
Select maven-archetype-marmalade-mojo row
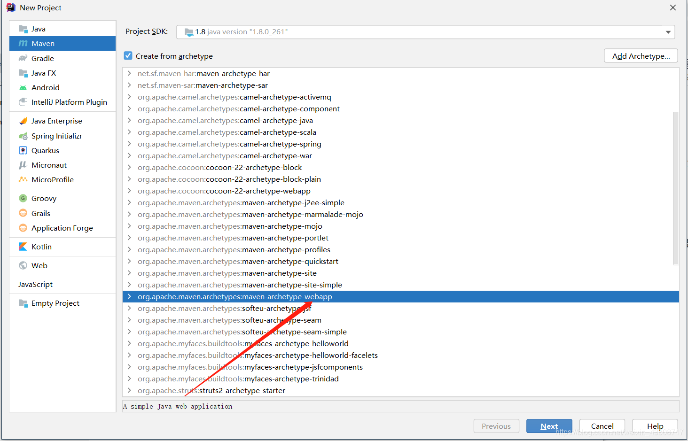[401, 214]
